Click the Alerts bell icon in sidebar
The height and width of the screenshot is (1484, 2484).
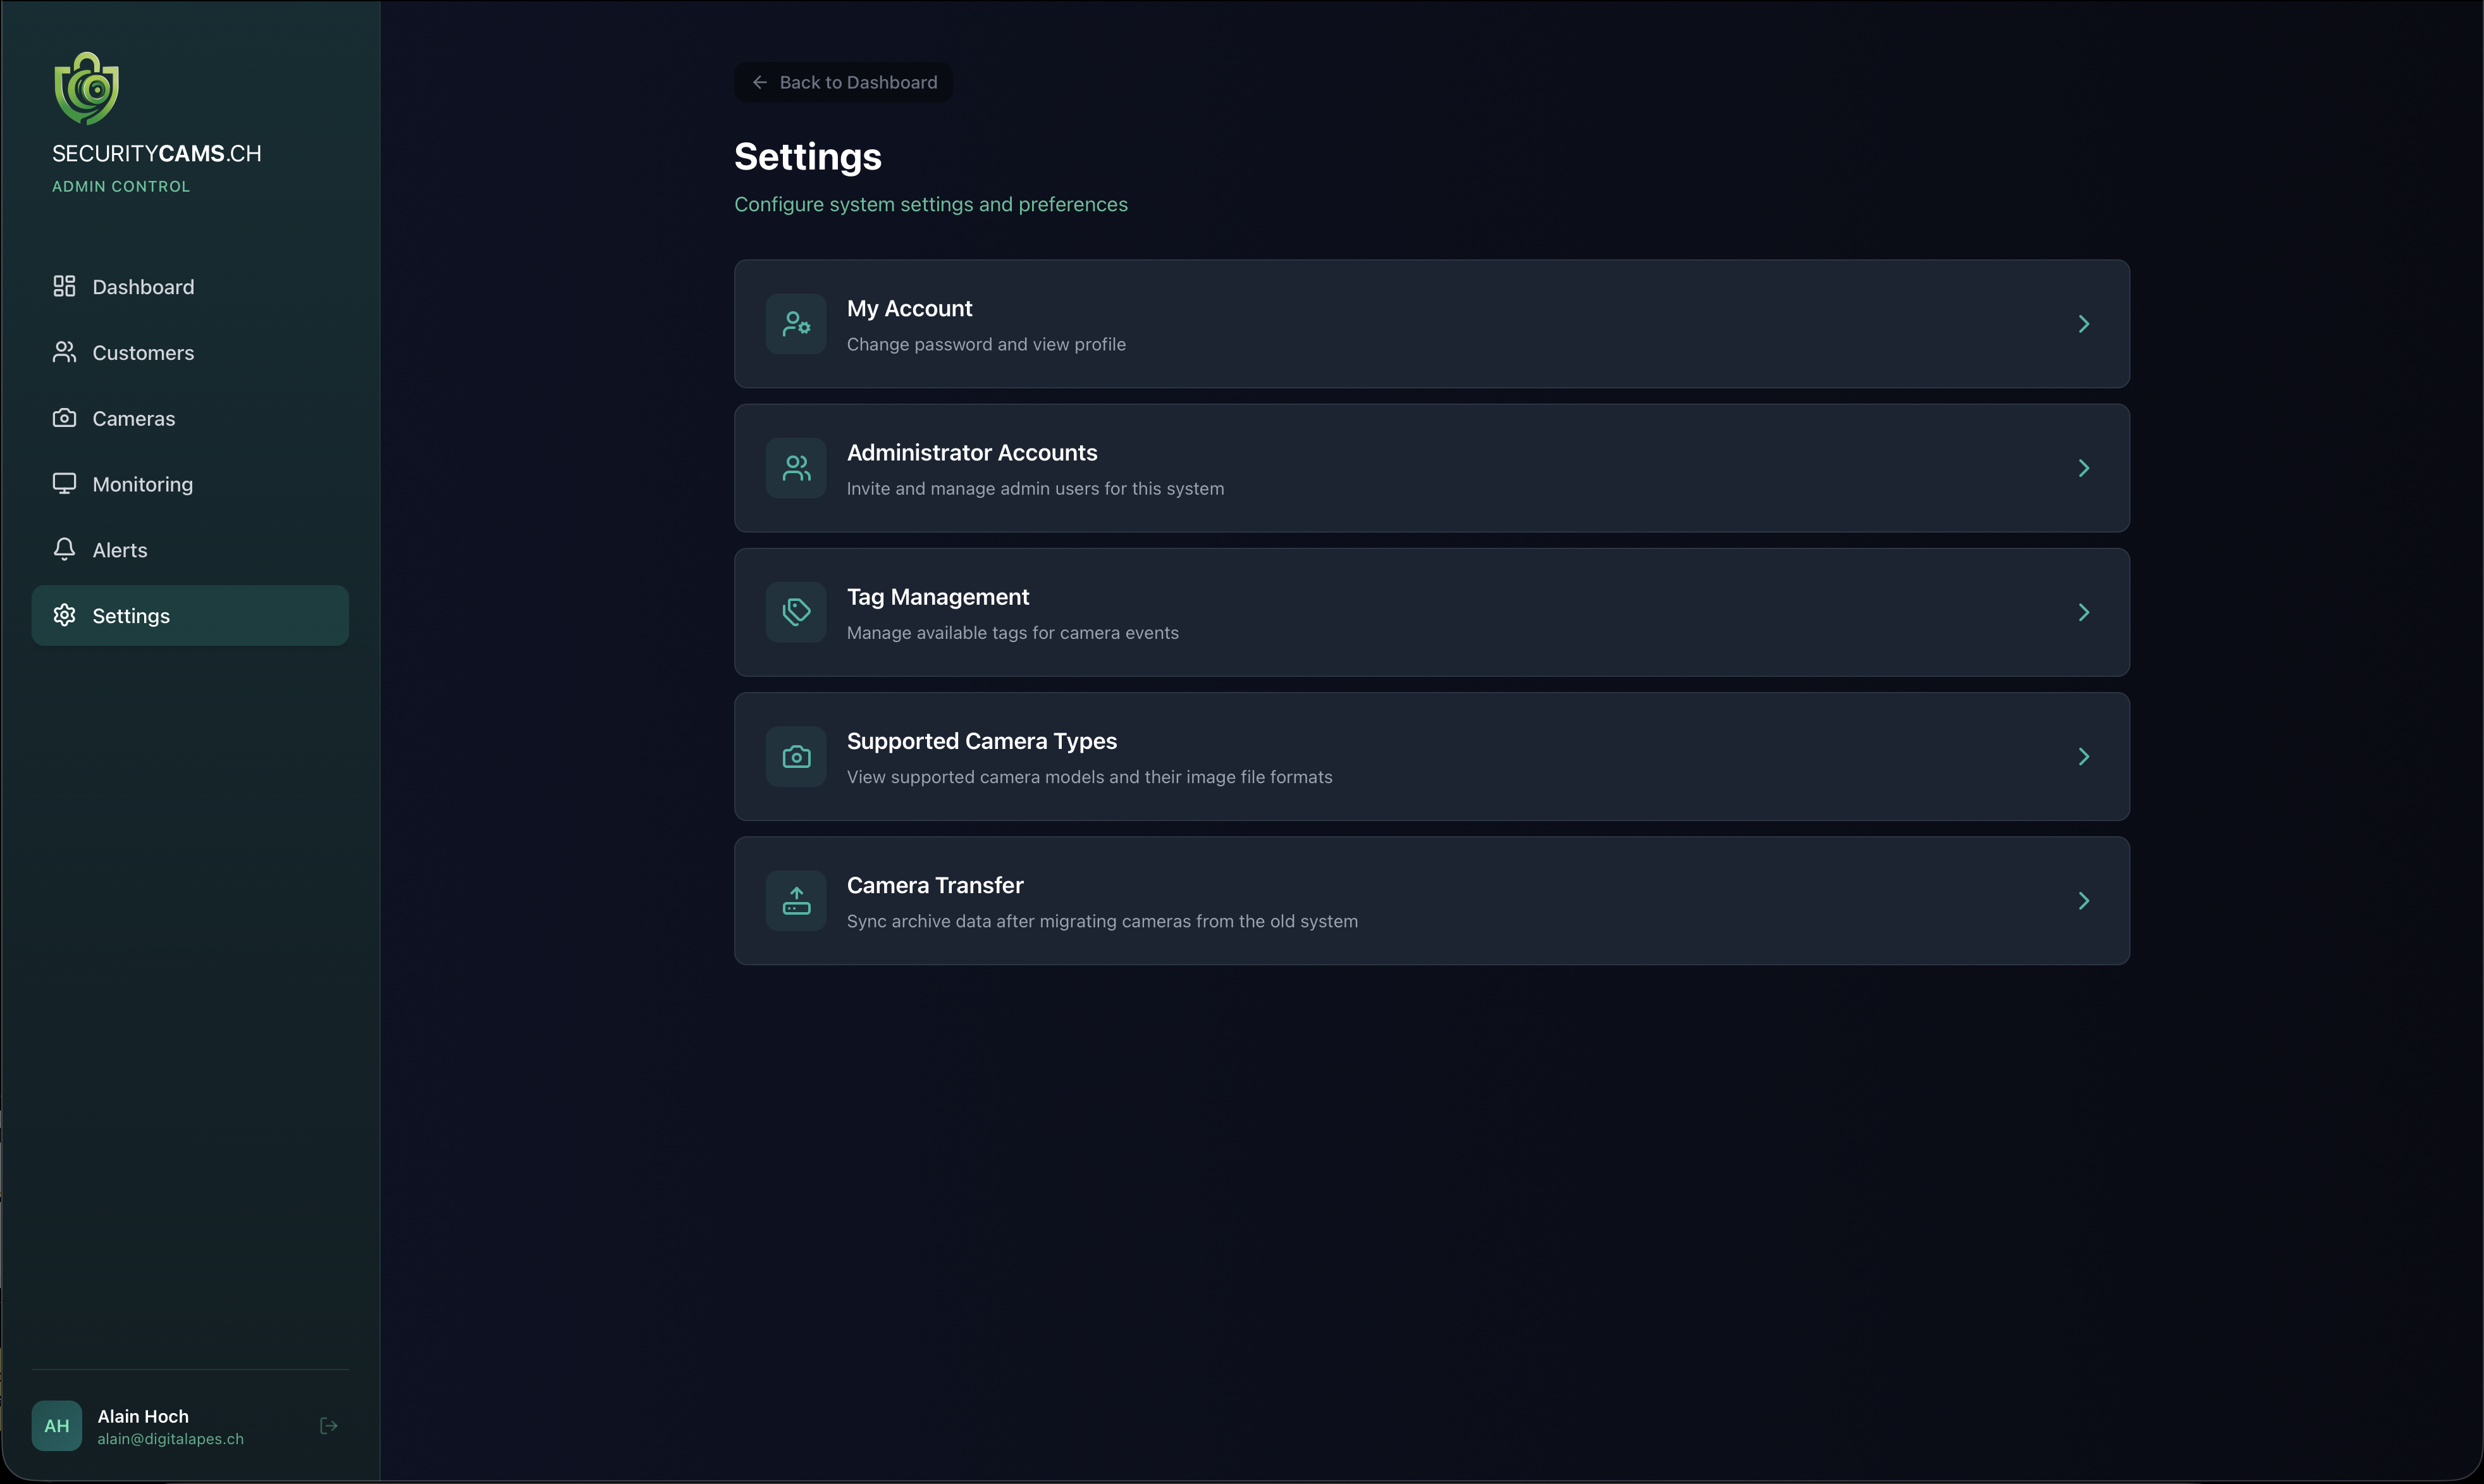click(64, 549)
